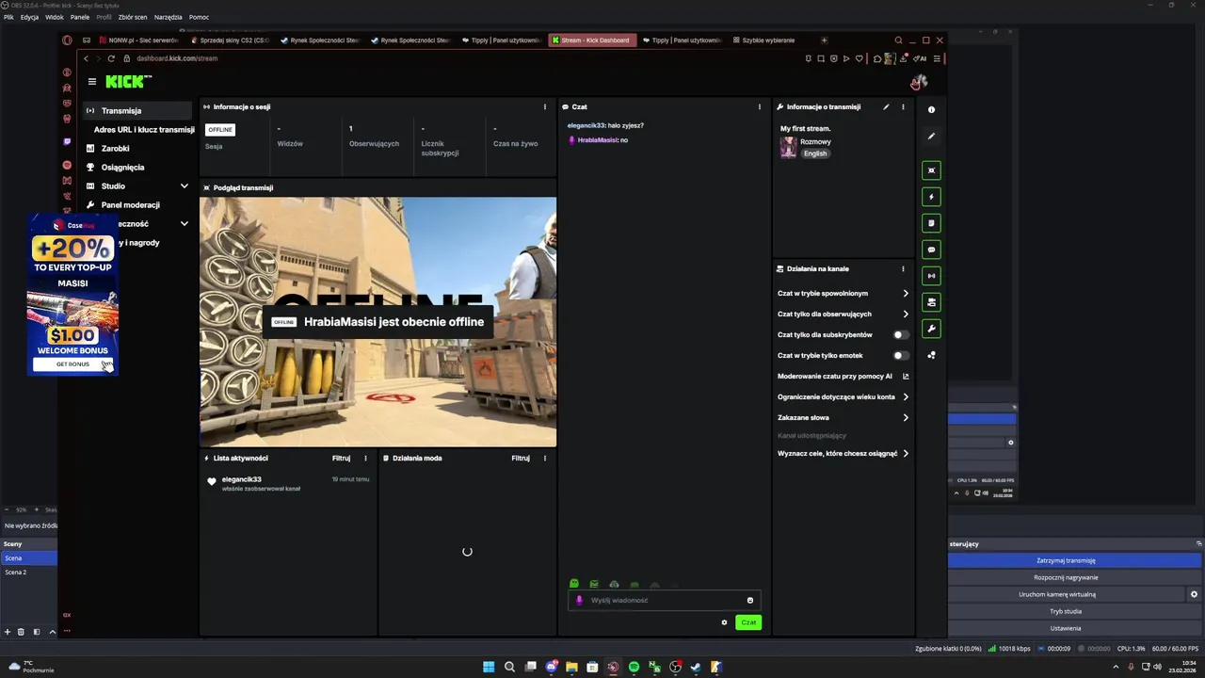Open options menu of Lista aktywności

(365, 459)
